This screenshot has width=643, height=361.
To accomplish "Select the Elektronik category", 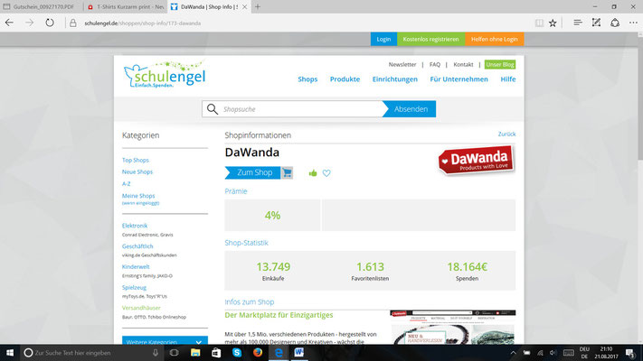I will pyautogui.click(x=135, y=226).
